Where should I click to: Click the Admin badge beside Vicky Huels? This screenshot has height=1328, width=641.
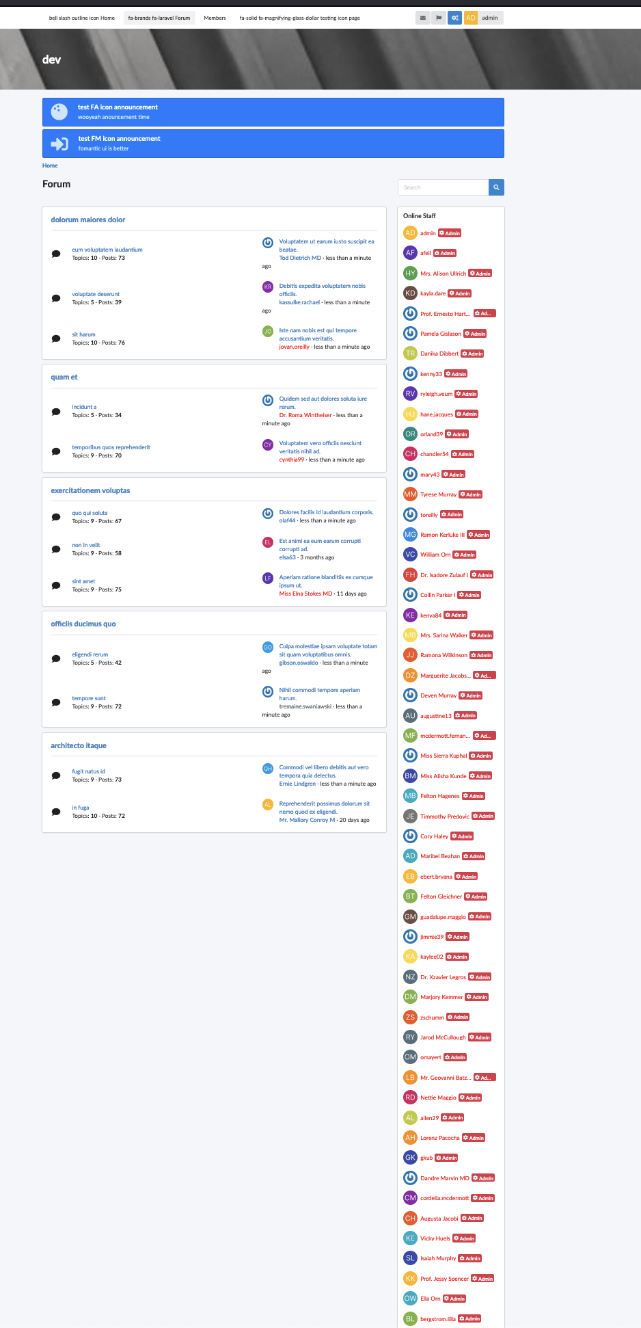click(464, 1238)
